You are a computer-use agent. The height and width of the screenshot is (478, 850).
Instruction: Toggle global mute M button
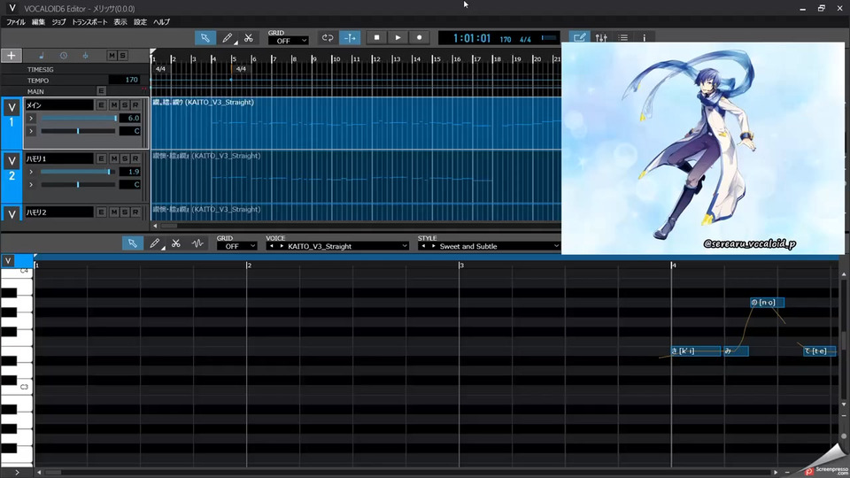112,55
